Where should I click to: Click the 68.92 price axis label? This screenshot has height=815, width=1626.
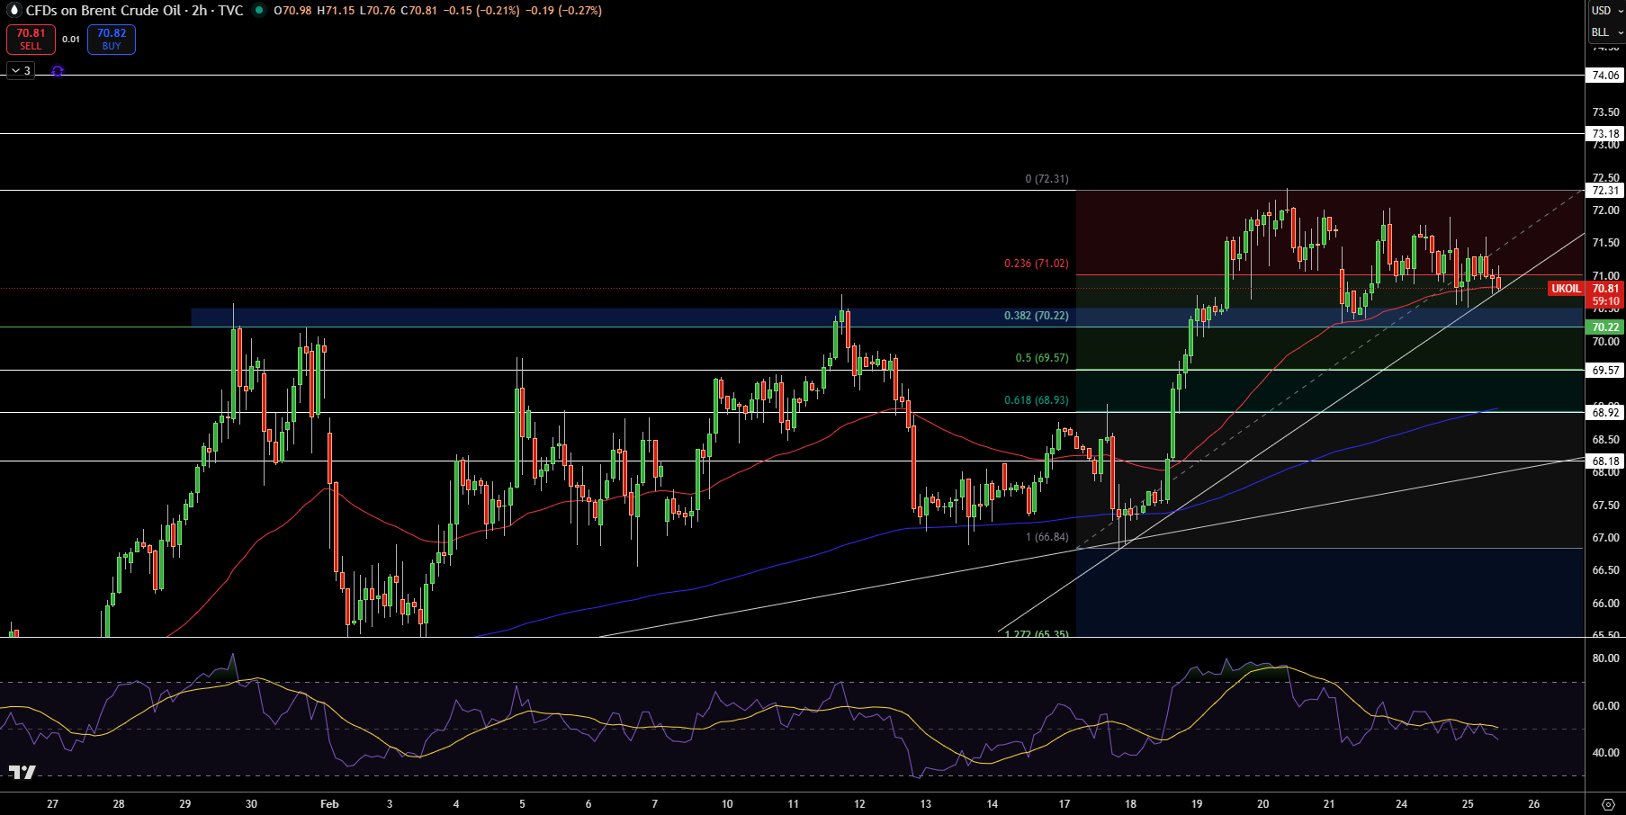(1605, 413)
